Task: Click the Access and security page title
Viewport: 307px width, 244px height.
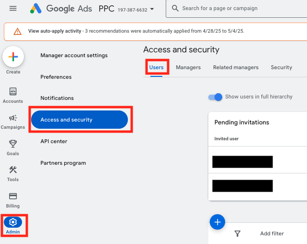Action: click(x=182, y=49)
